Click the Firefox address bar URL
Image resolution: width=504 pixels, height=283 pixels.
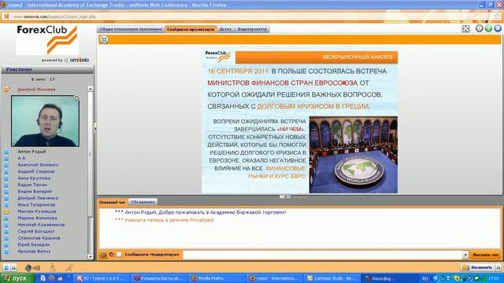[54, 17]
